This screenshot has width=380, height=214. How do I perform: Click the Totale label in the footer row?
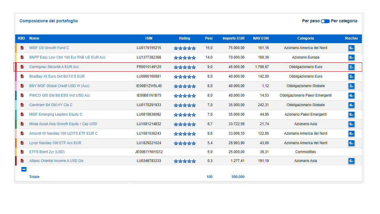pos(34,177)
